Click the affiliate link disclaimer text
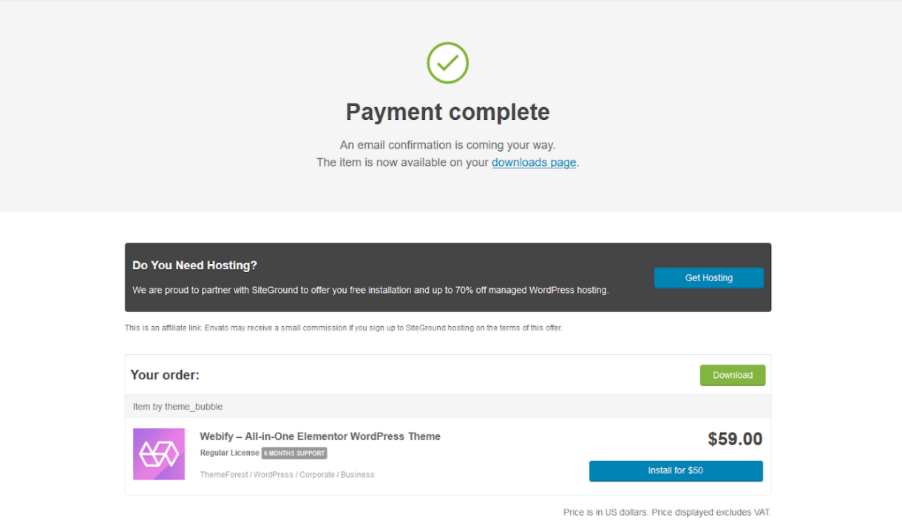 click(x=343, y=328)
